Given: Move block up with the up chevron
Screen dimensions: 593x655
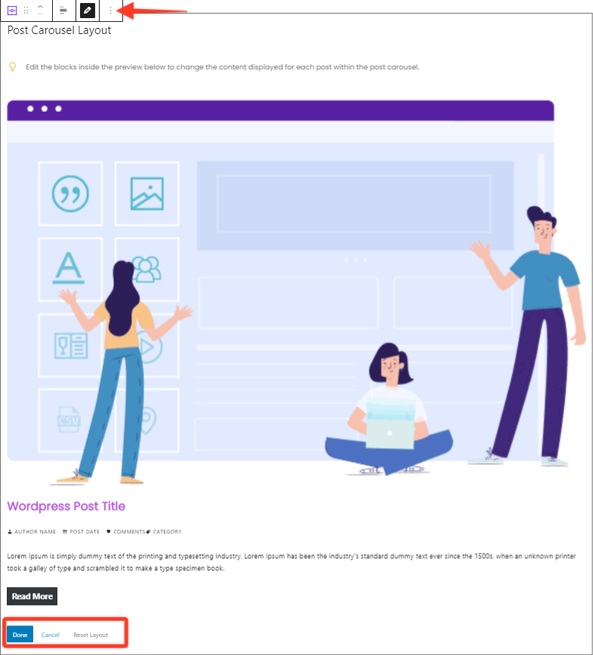Looking at the screenshot, I should (40, 7).
